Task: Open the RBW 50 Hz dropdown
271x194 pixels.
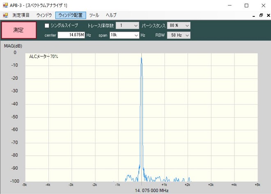Action: 179,35
